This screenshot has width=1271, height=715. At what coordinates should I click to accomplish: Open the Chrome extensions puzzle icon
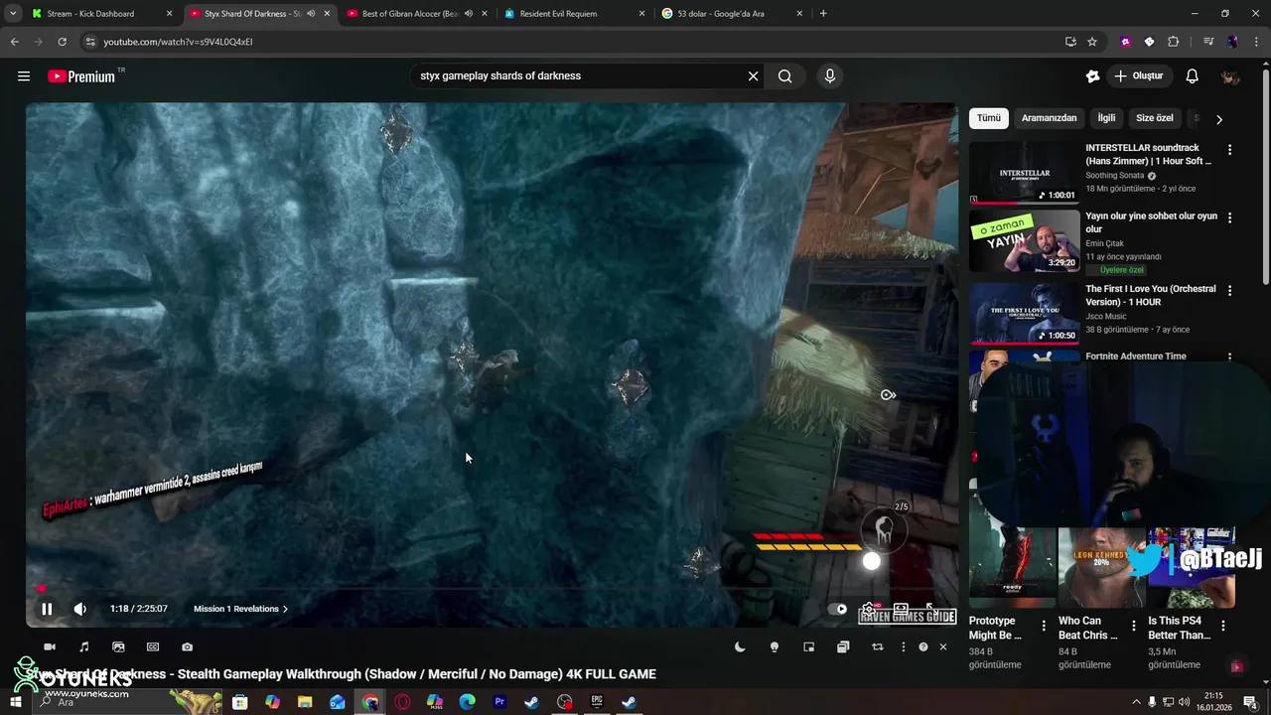coord(1173,42)
